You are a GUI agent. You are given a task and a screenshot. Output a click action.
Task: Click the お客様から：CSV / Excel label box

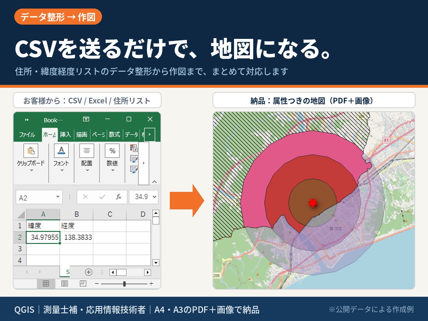pos(87,100)
